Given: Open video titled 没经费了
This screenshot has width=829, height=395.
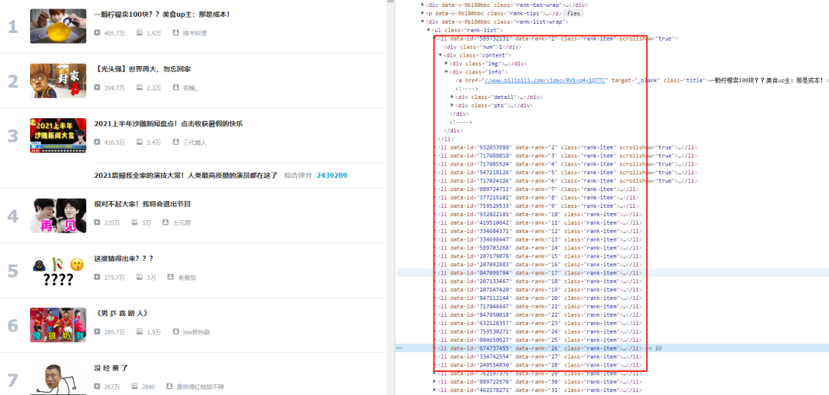Looking at the screenshot, I should tap(111, 368).
